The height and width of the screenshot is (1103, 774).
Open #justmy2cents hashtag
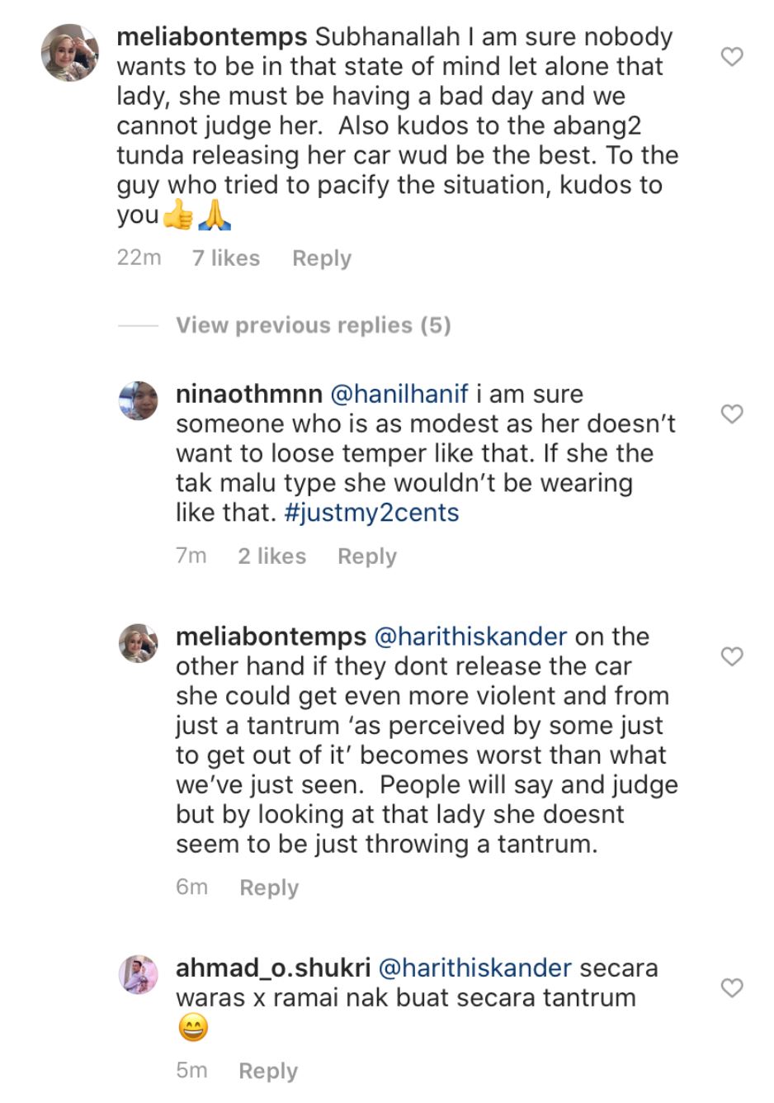[370, 513]
